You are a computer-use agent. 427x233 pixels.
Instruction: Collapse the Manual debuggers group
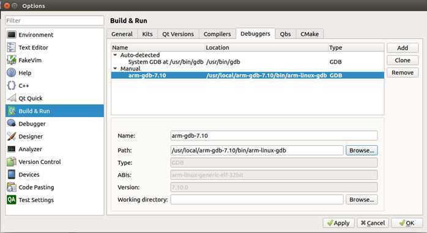[x=115, y=68]
